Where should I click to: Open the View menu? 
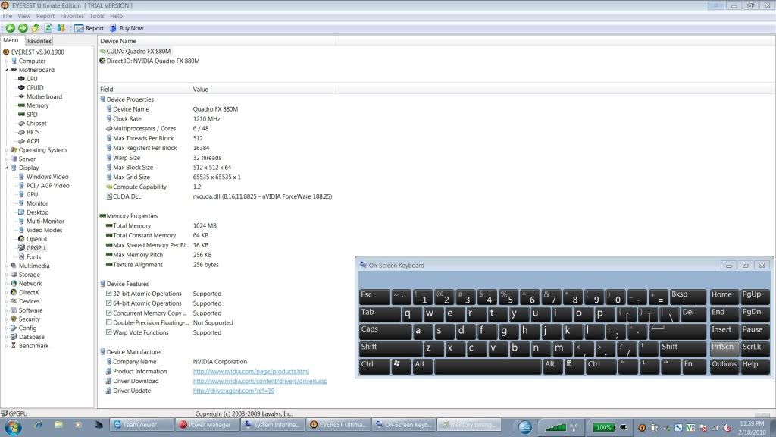23,17
